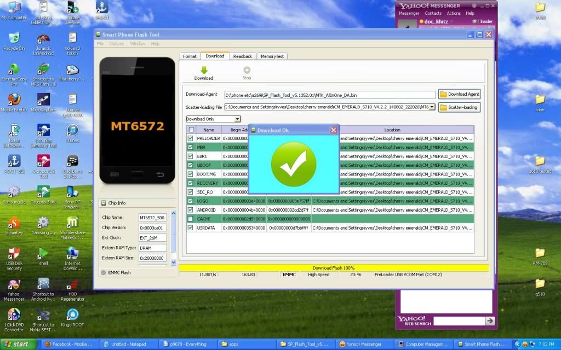Image resolution: width=561 pixels, height=350 pixels.
Task: Close the Download Ok dialog
Action: (x=333, y=130)
